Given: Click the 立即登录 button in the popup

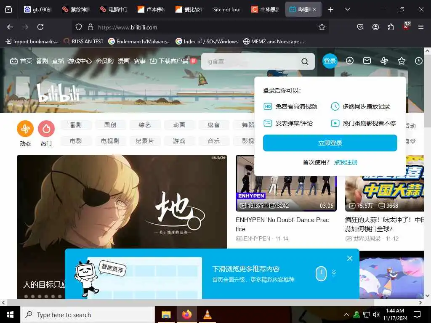Looking at the screenshot, I should (x=330, y=143).
